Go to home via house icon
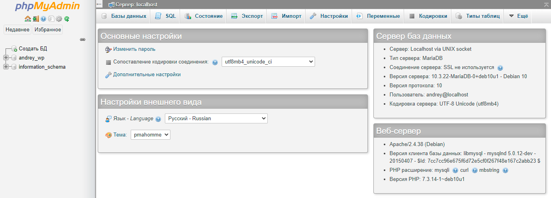Viewport: 551px width, 198px height. tap(27, 19)
